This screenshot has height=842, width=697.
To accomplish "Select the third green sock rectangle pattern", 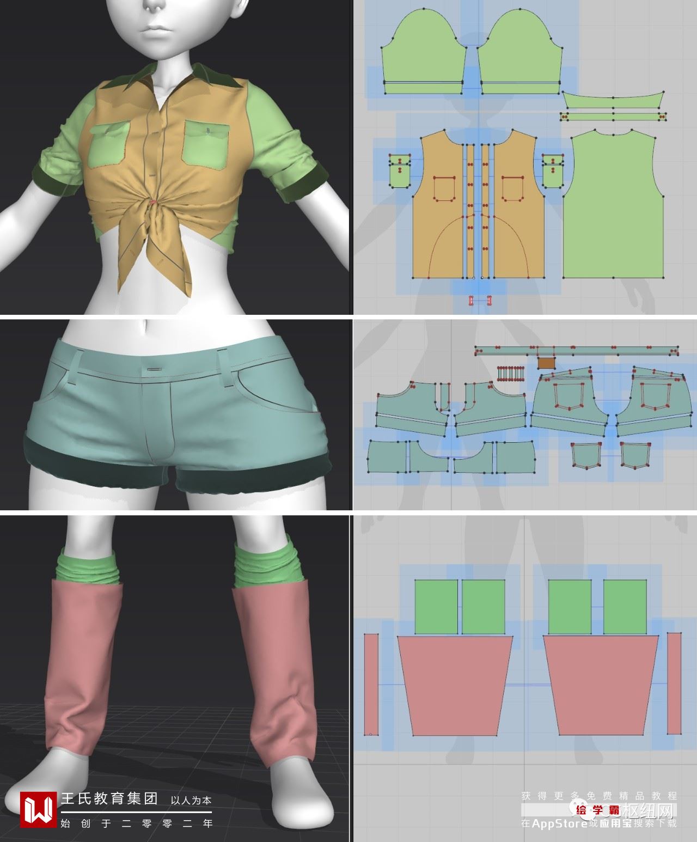I will tap(570, 607).
